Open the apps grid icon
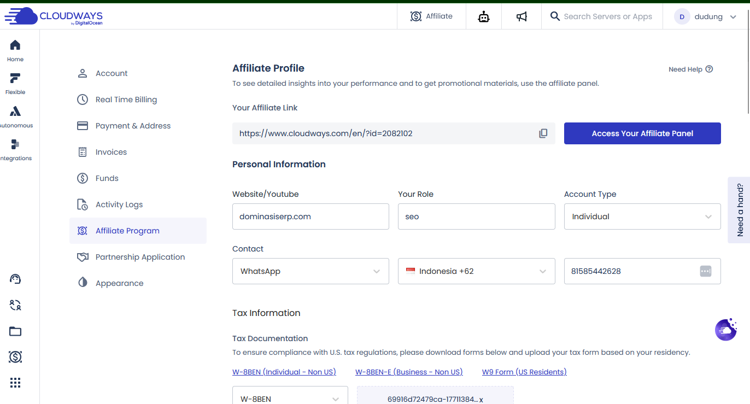Image resolution: width=750 pixels, height=404 pixels. click(15, 383)
